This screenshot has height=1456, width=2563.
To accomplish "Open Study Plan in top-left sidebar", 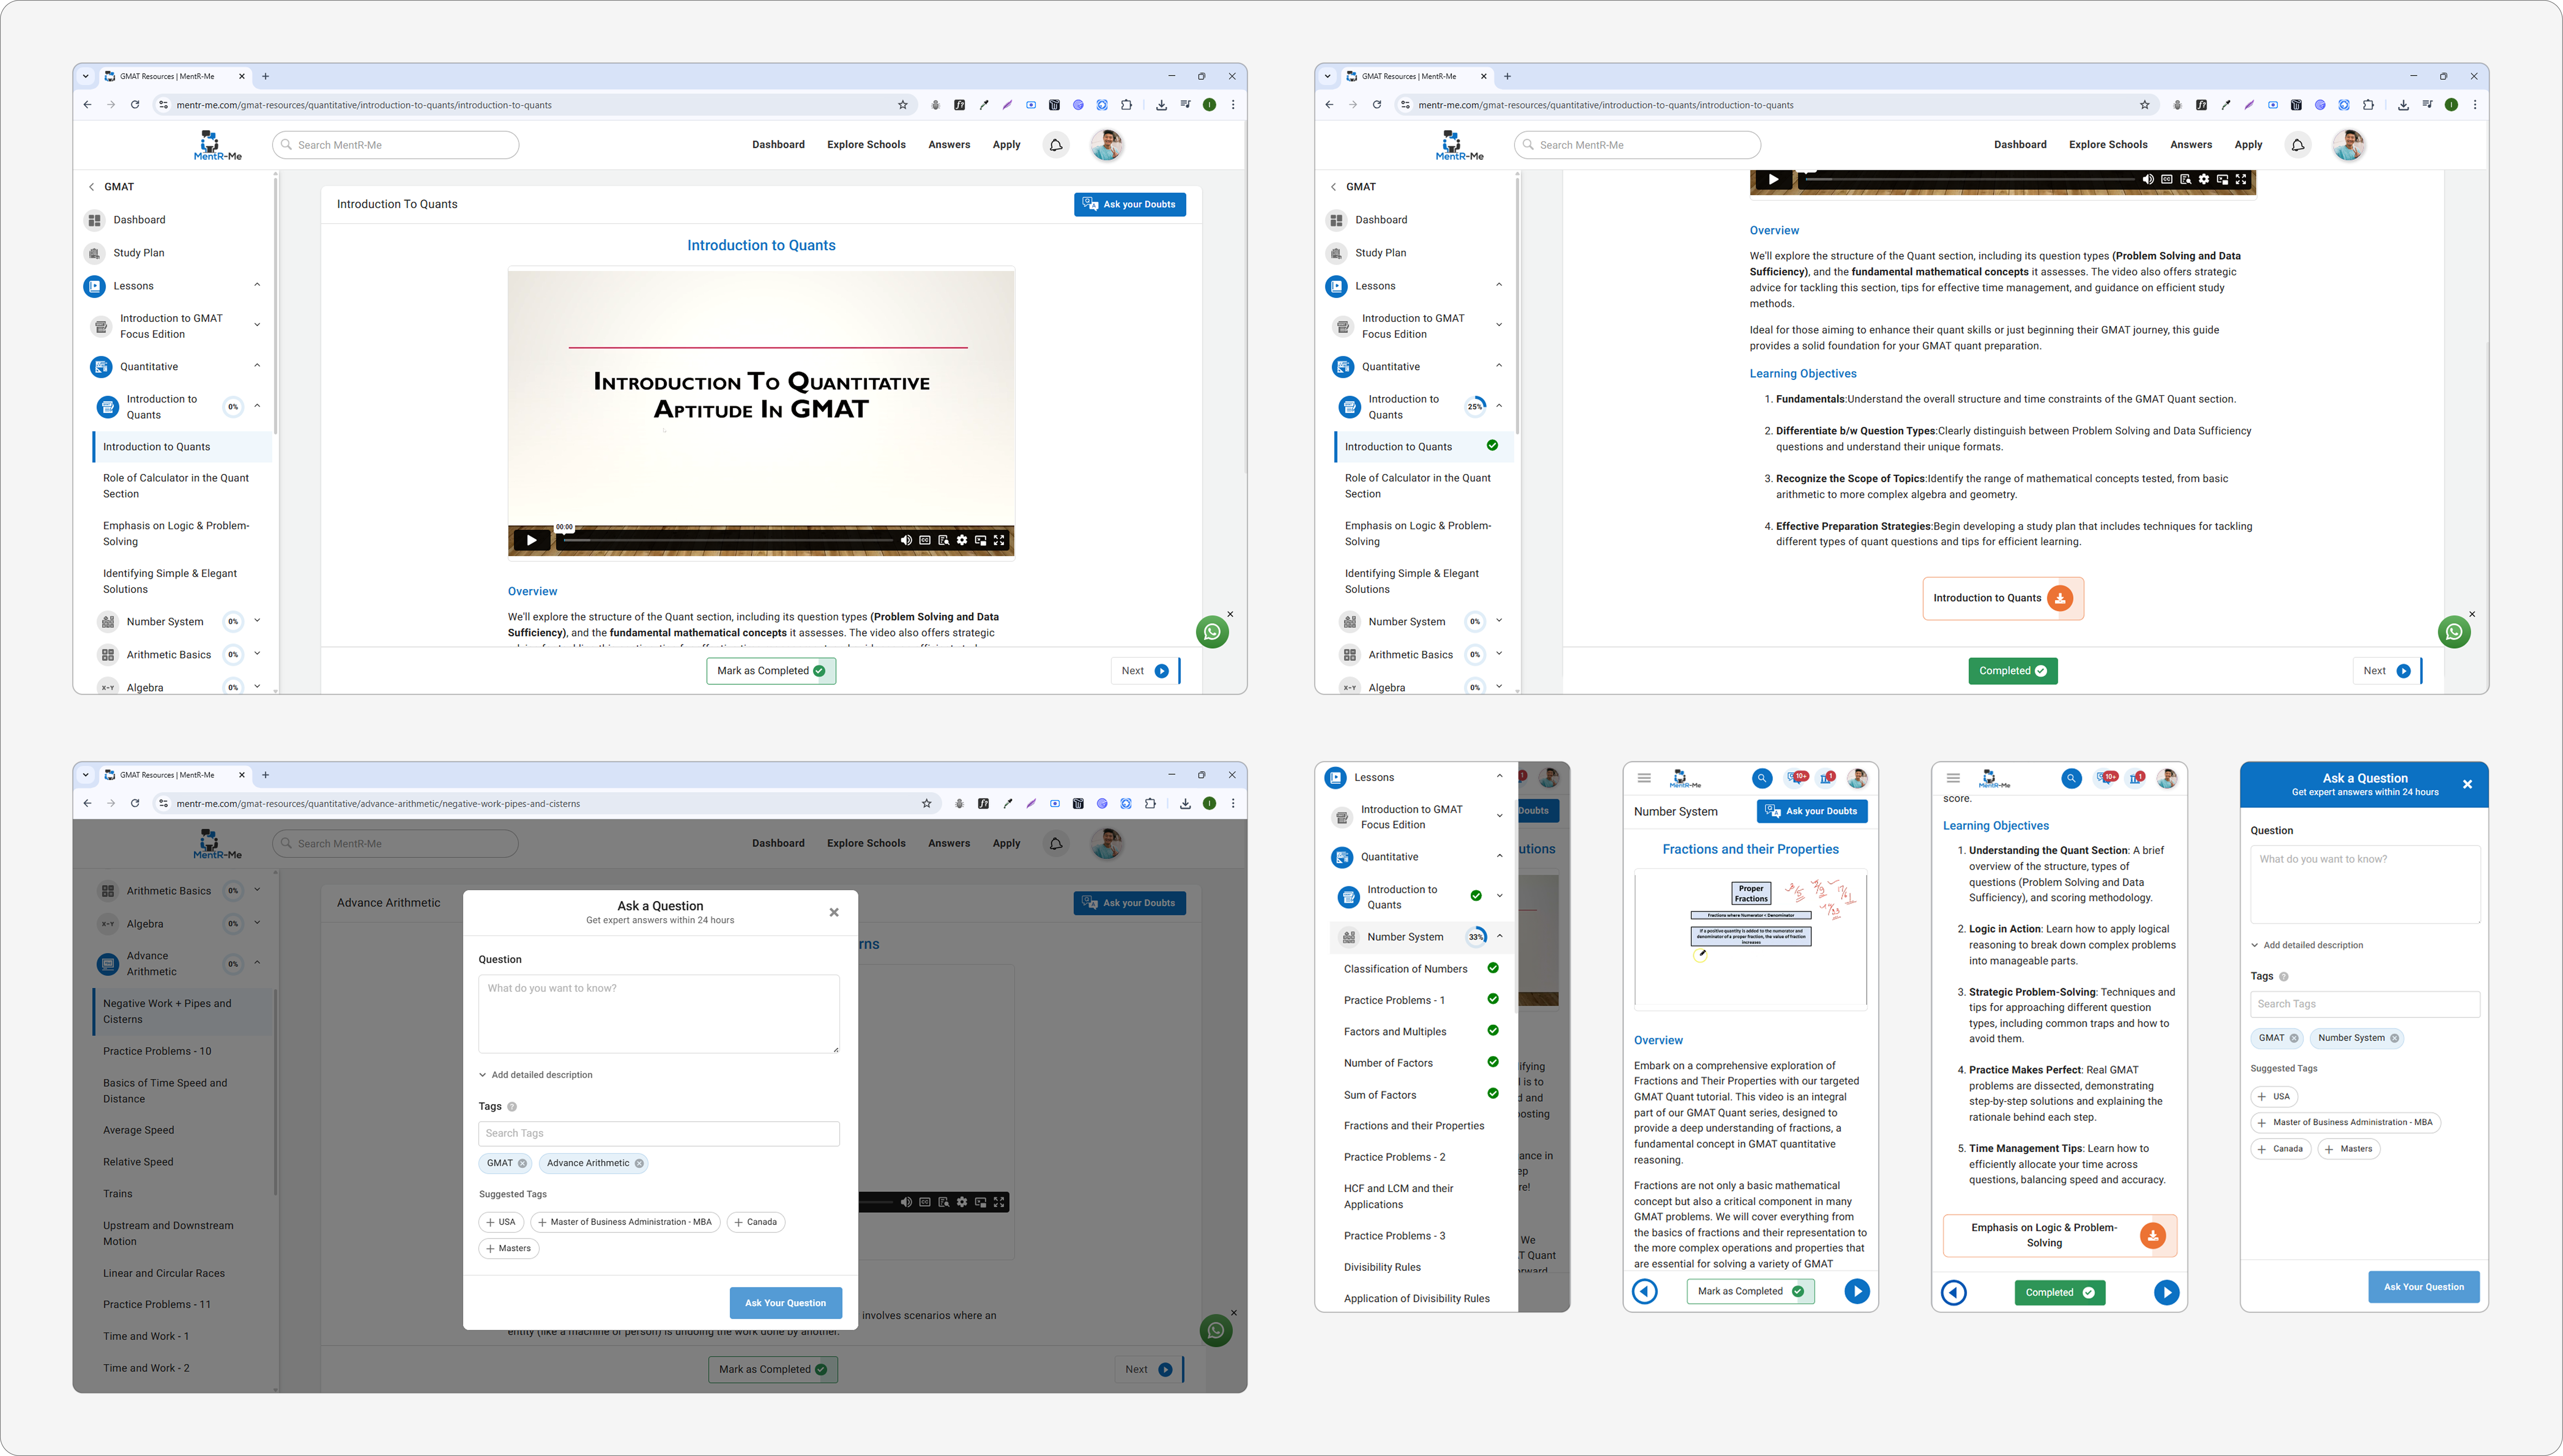I will (x=139, y=253).
